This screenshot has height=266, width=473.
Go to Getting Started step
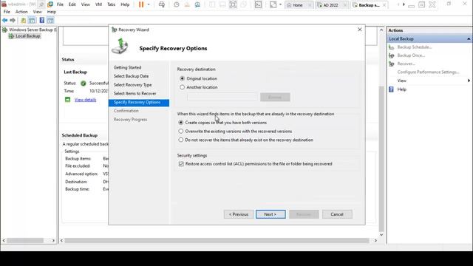[127, 67]
